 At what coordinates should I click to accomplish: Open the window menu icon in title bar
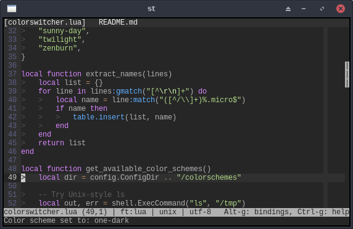(x=12, y=9)
